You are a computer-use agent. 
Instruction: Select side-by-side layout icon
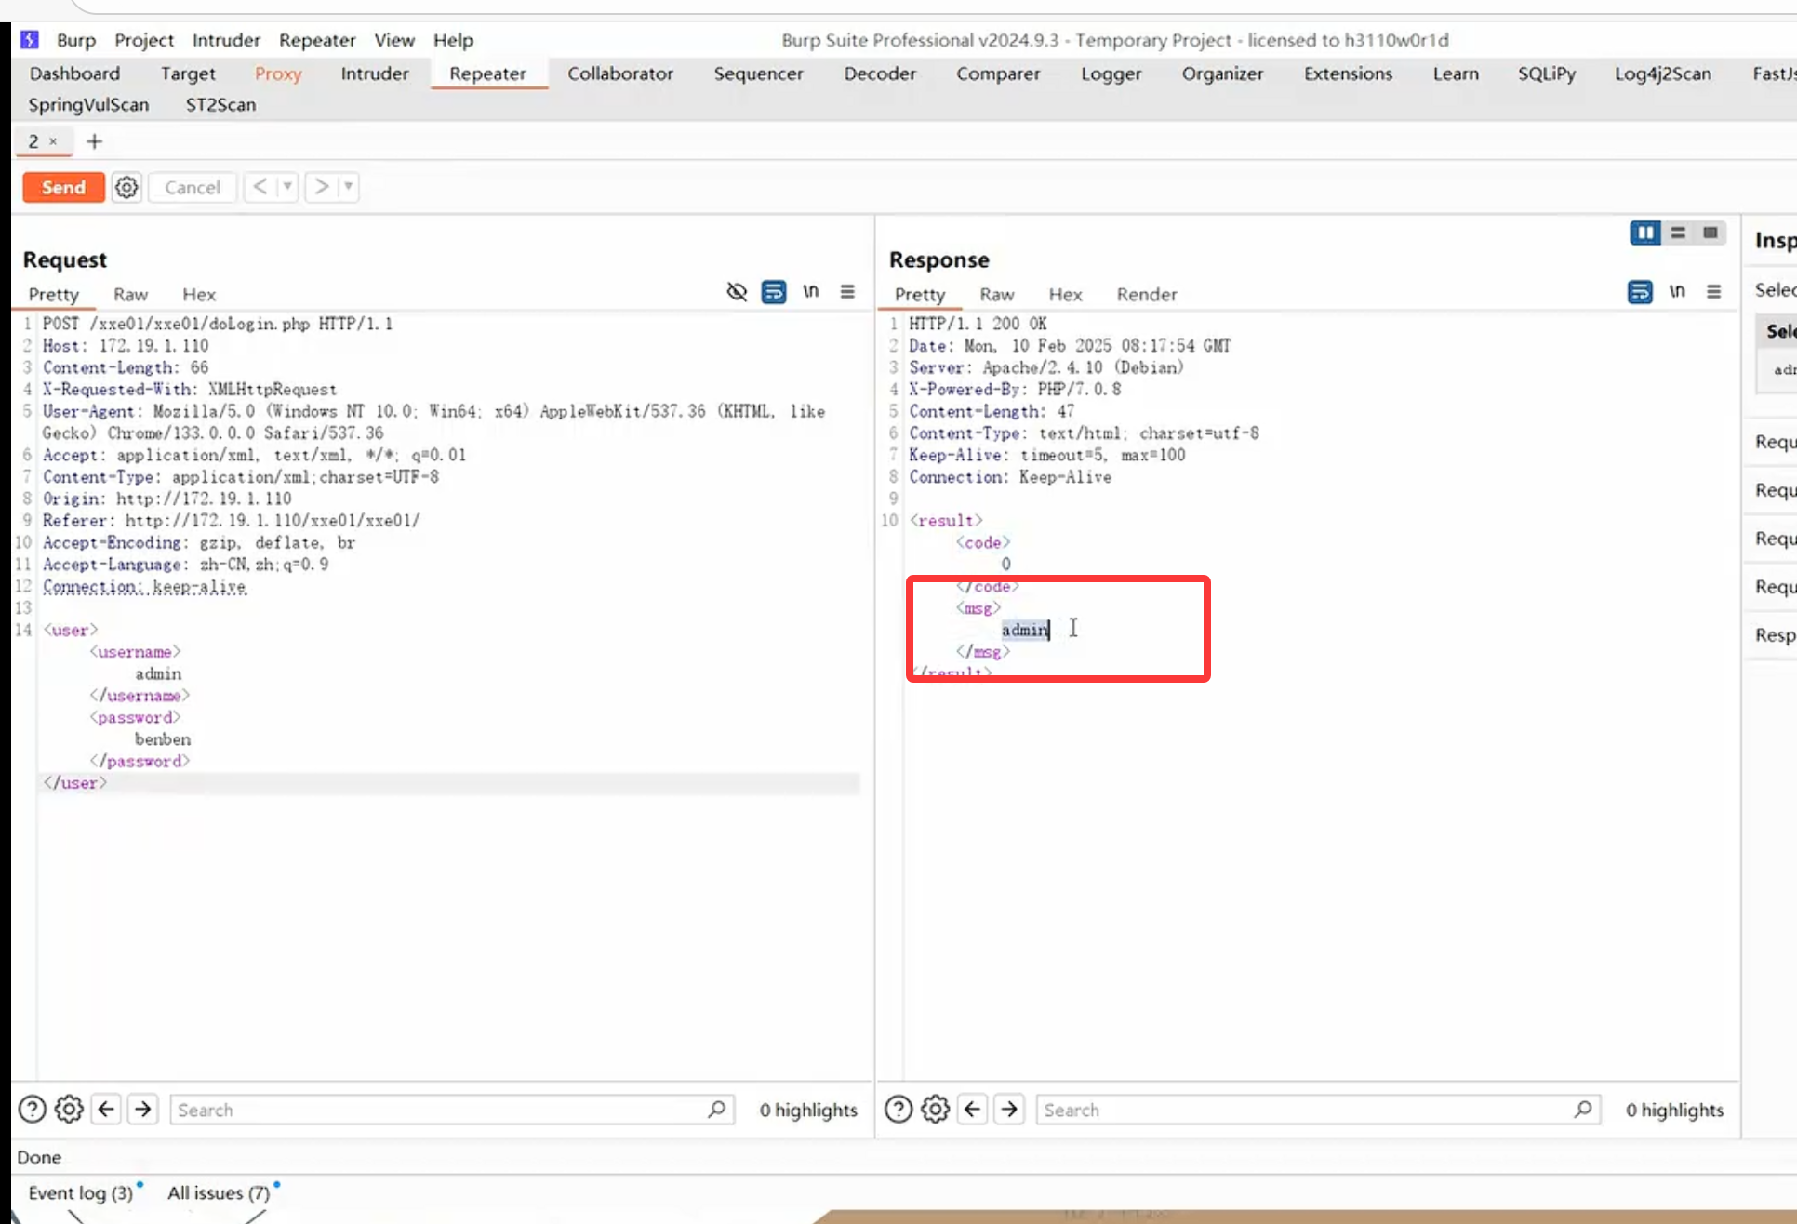pyautogui.click(x=1644, y=233)
